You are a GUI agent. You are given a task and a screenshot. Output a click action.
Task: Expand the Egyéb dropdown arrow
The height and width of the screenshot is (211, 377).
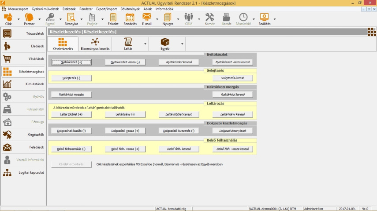pos(182,44)
